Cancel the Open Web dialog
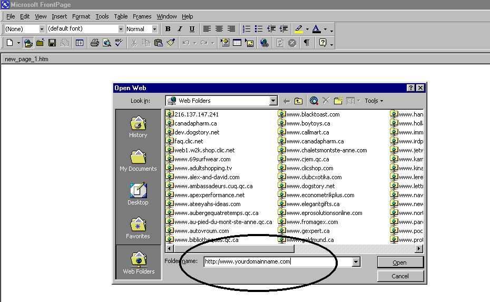Screen dimensions: 490x302 (x=400, y=276)
